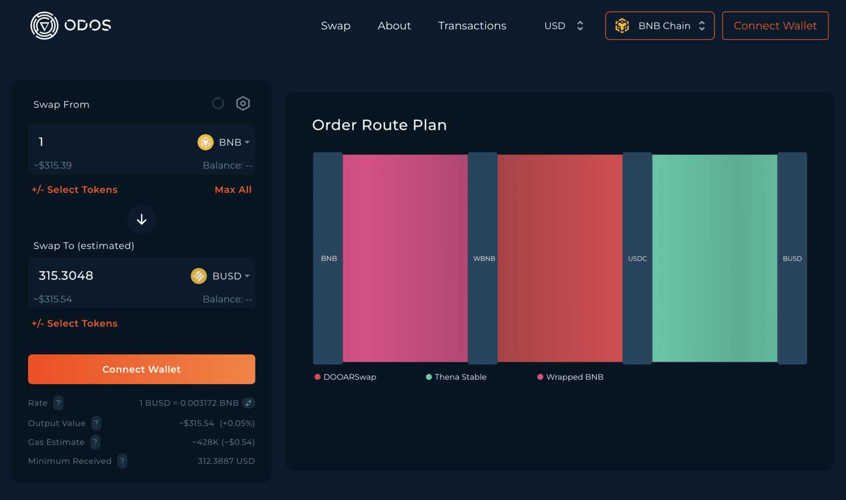Image resolution: width=846 pixels, height=500 pixels.
Task: Click the green Thena Stable route flow
Action: pyautogui.click(x=715, y=259)
